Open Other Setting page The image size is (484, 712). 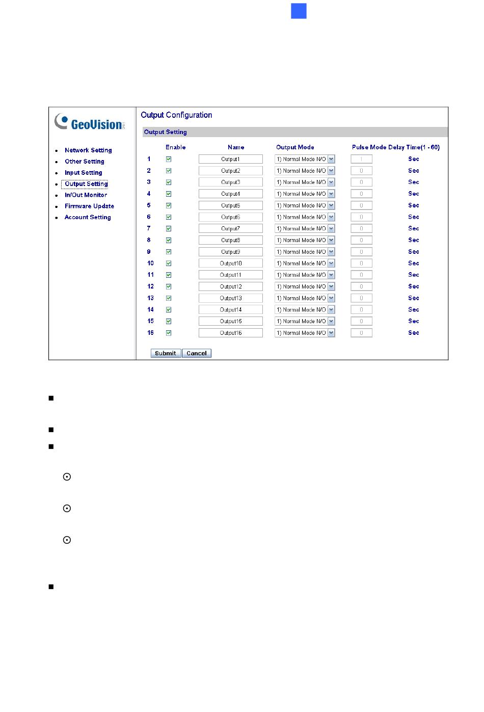click(85, 162)
